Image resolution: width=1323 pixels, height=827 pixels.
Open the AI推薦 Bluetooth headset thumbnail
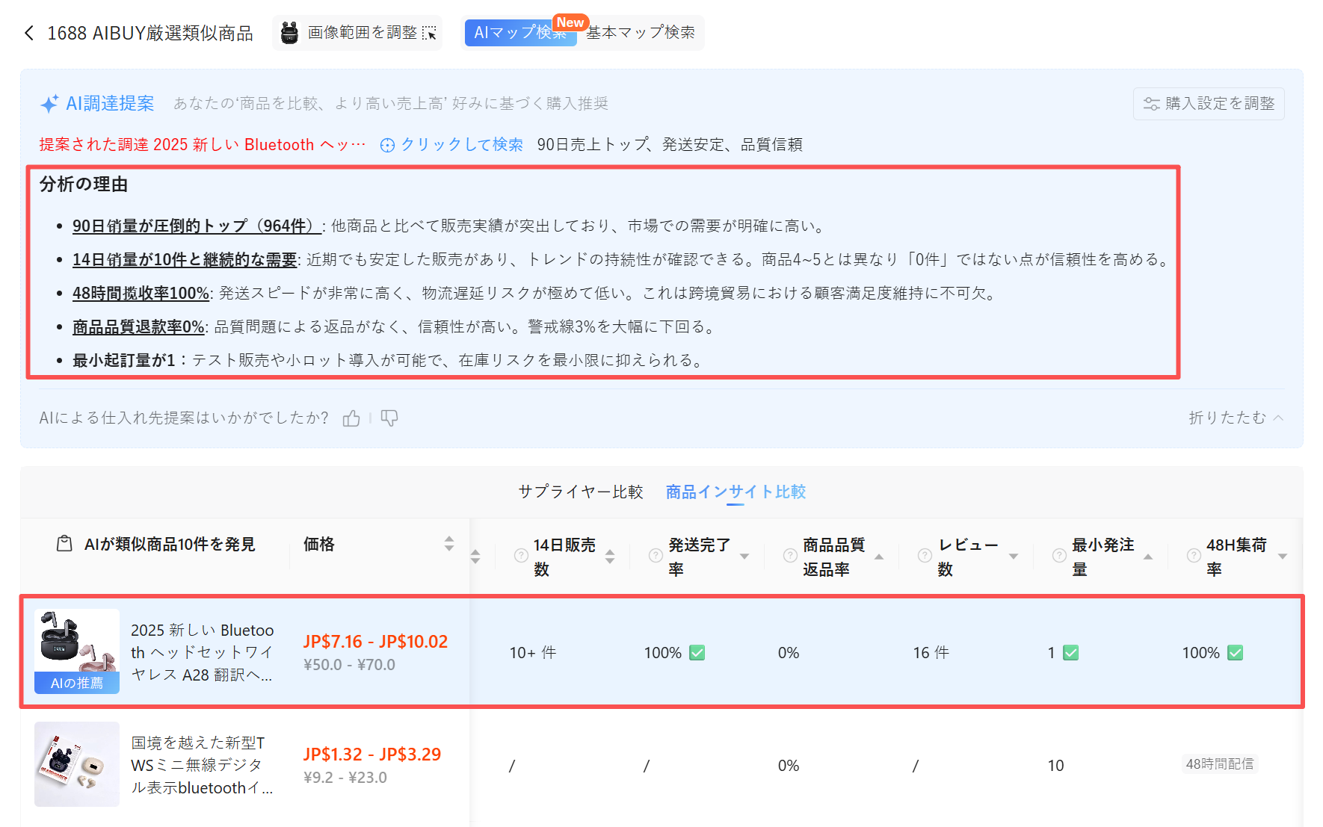[77, 651]
